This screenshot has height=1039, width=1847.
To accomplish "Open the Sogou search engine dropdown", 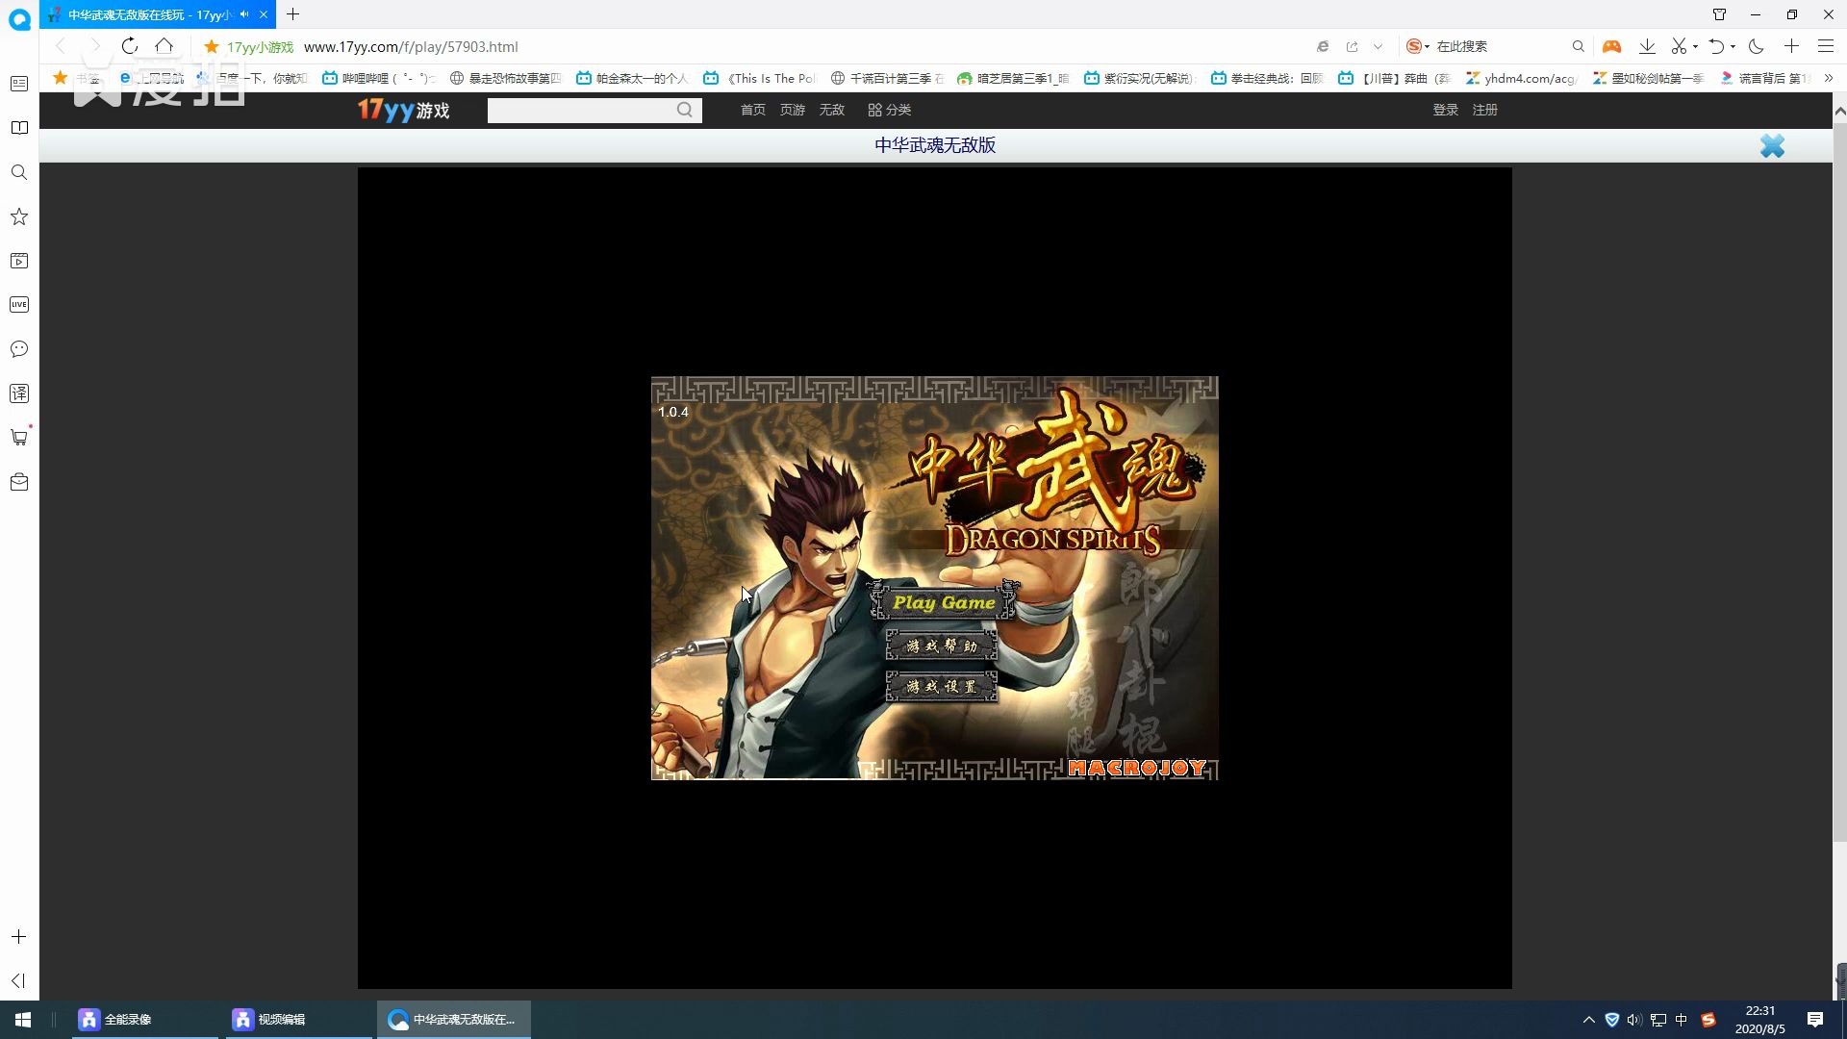I will click(1418, 46).
